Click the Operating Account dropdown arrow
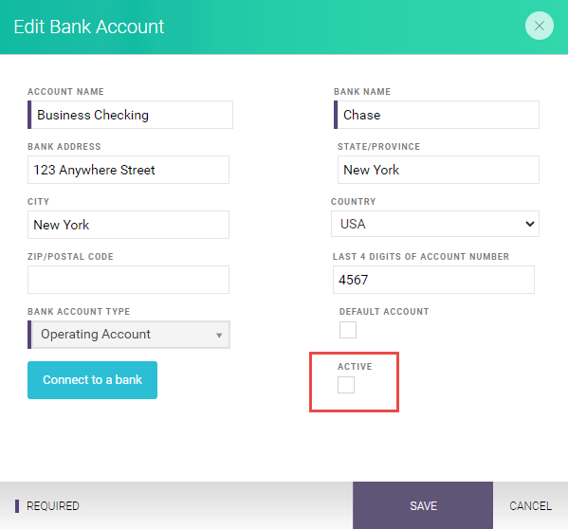The height and width of the screenshot is (529, 568). [x=219, y=336]
